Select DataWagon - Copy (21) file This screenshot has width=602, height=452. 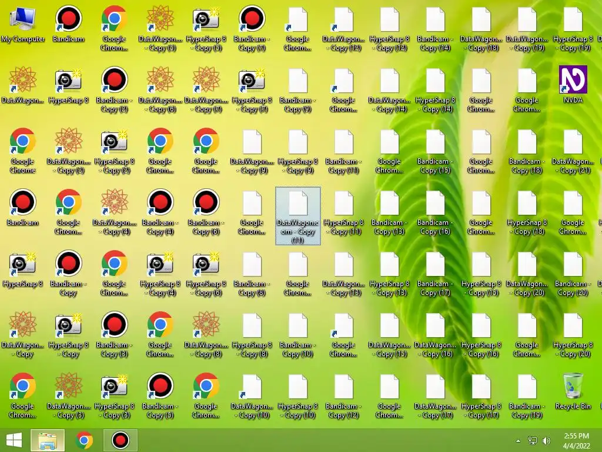573,151
